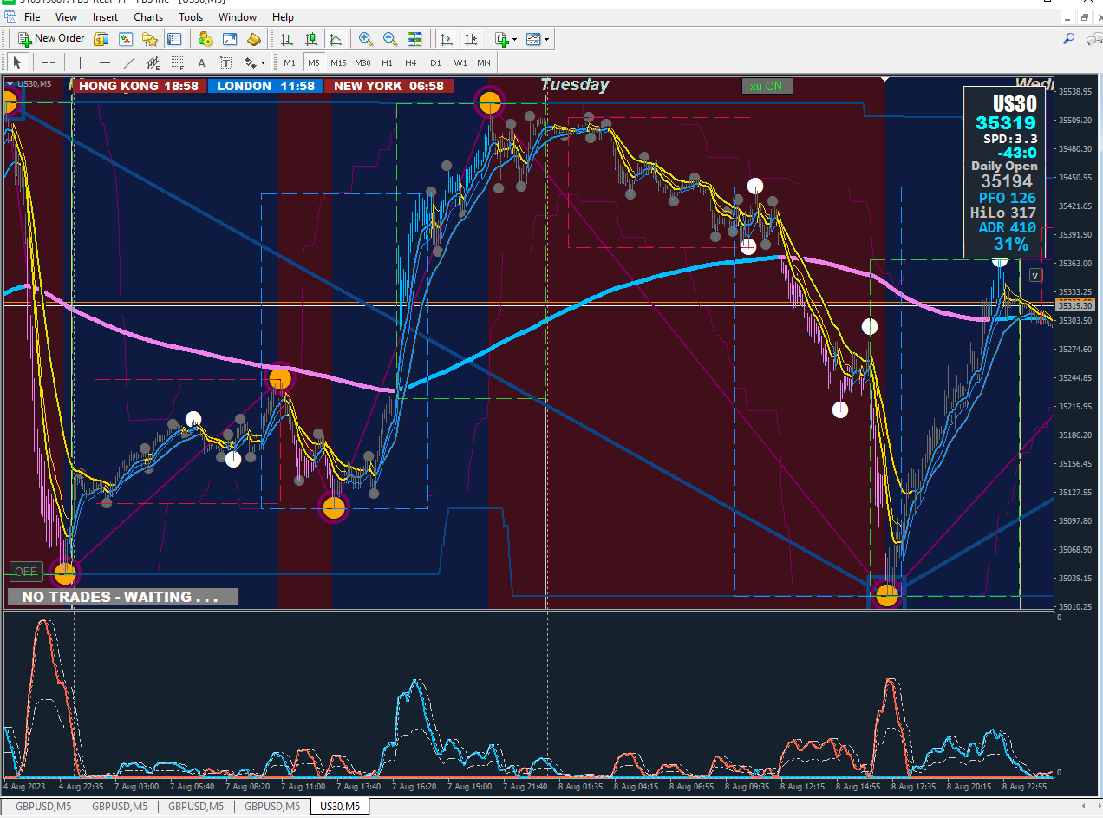Open the Insert menu

coord(105,16)
